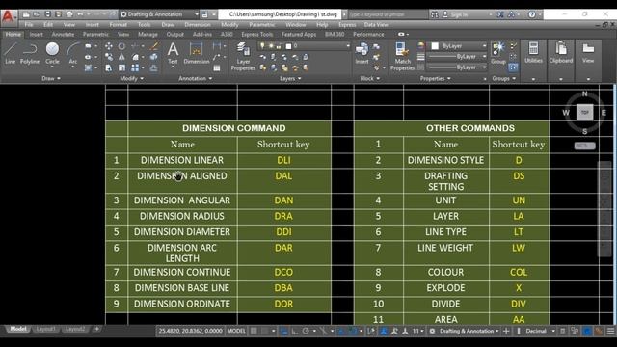
Task: Select the Arc tool
Action: point(73,53)
